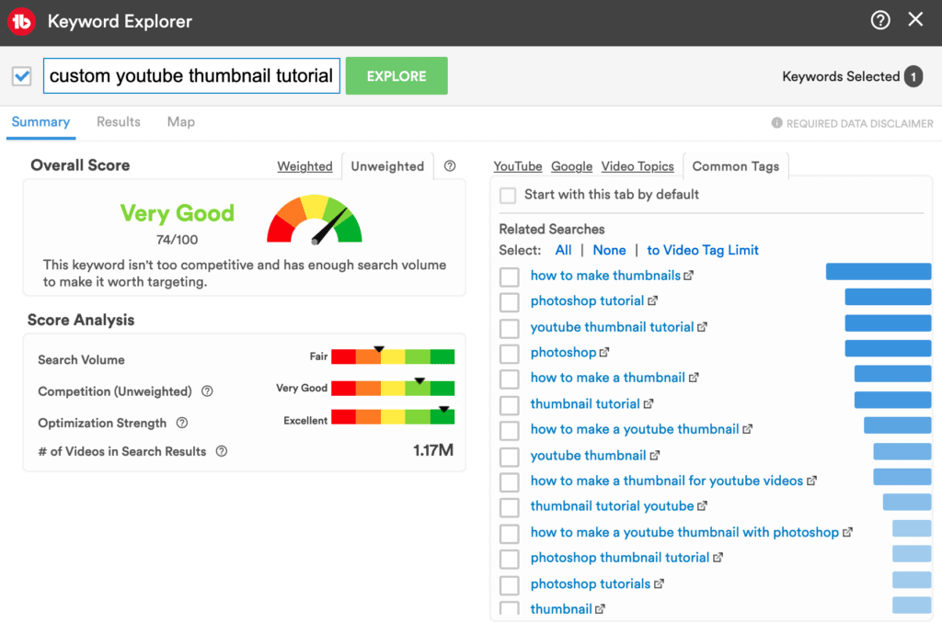Open the Map tab
The image size is (942, 622).
(x=181, y=122)
